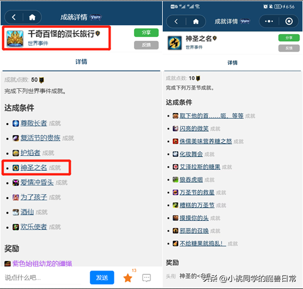Image resolution: width=303 pixels, height=289 pixels.
Task: Click the orange star favorite icon
Action: pyautogui.click(x=128, y=278)
